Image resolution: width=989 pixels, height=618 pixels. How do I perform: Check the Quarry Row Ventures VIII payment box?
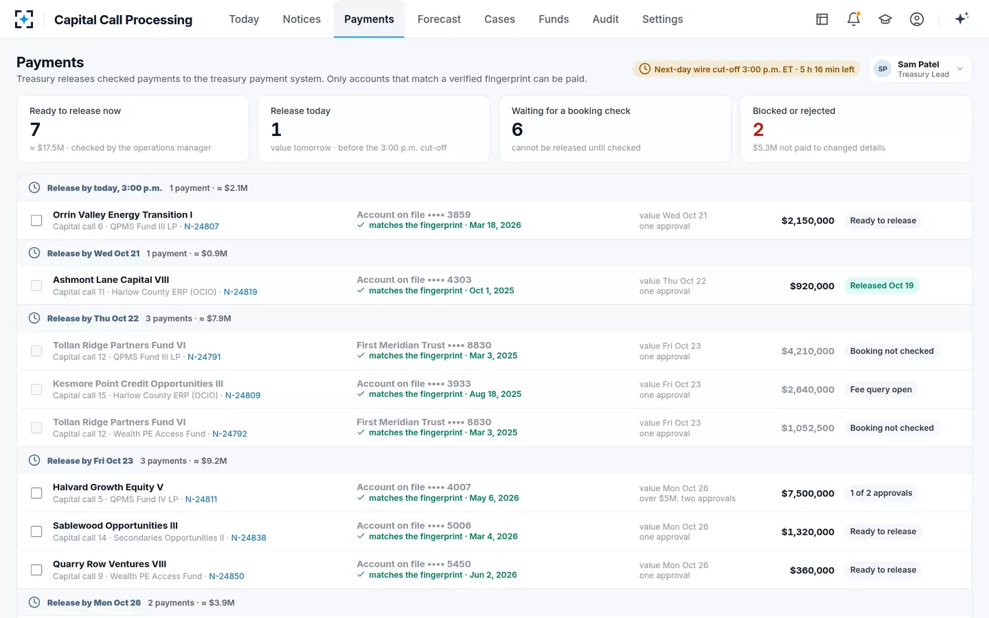[36, 570]
